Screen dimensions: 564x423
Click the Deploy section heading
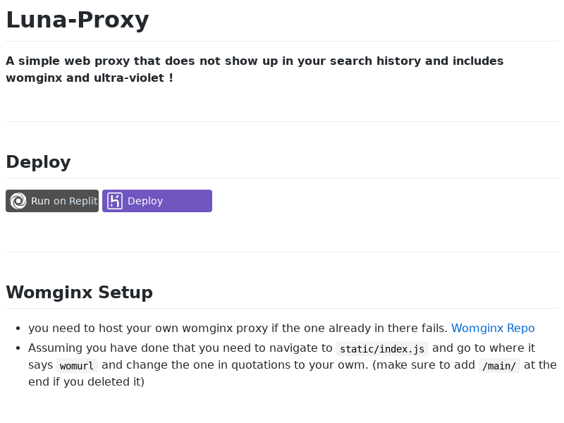[38, 162]
